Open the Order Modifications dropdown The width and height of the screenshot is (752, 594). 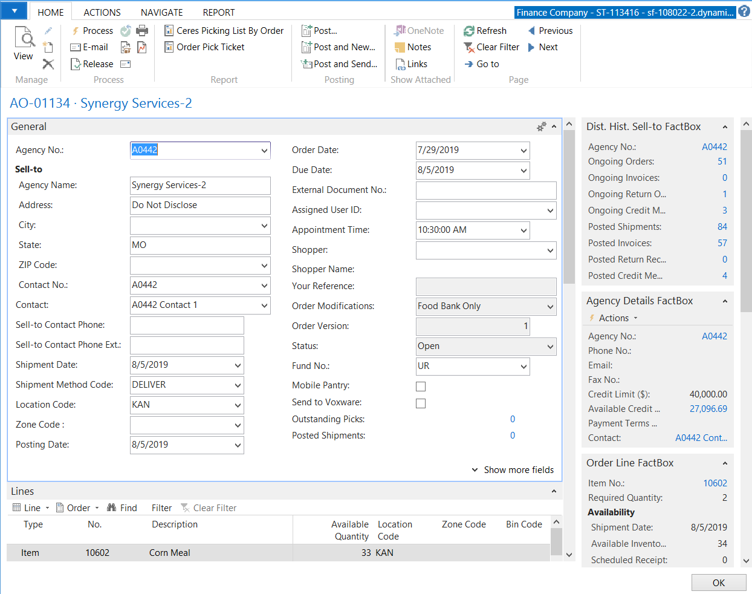click(x=550, y=307)
